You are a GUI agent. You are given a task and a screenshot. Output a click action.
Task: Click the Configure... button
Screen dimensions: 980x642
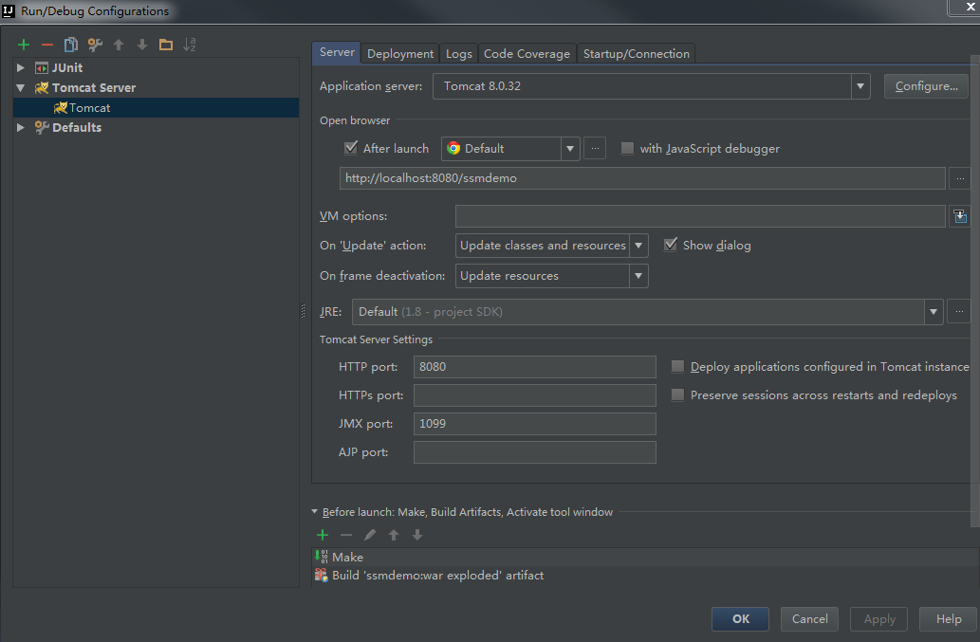point(926,86)
